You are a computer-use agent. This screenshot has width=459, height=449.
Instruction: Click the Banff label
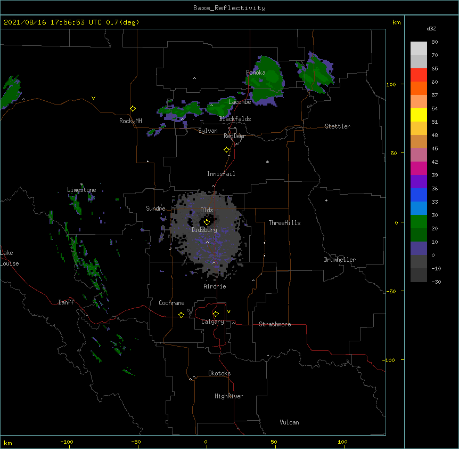click(x=66, y=302)
